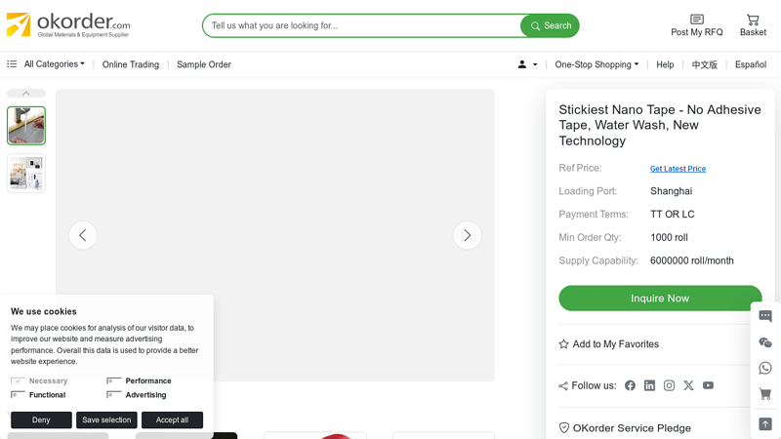Toggle the Functional cookies checkbox
Viewport: 781px width, 439px height.
(18, 395)
